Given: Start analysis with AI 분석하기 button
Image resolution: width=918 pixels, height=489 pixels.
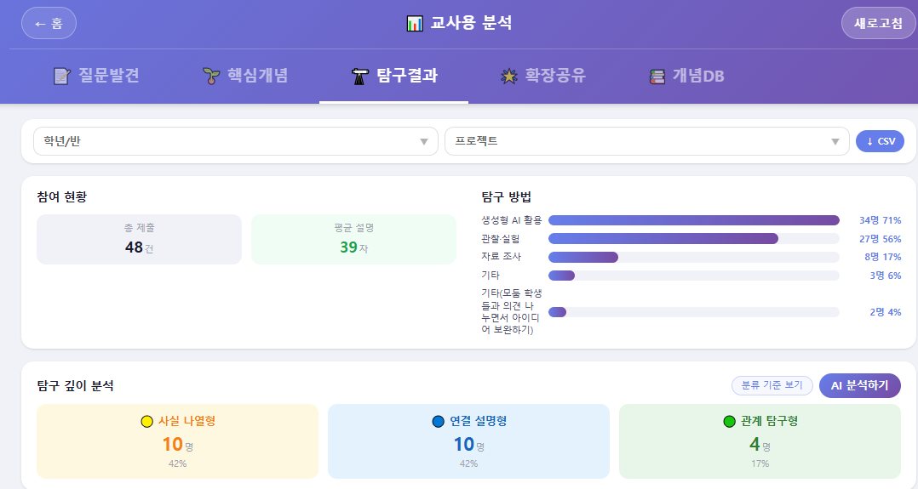Looking at the screenshot, I should pos(859,385).
